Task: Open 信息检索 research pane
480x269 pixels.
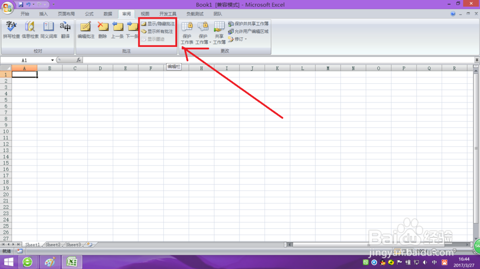Action: [30, 30]
